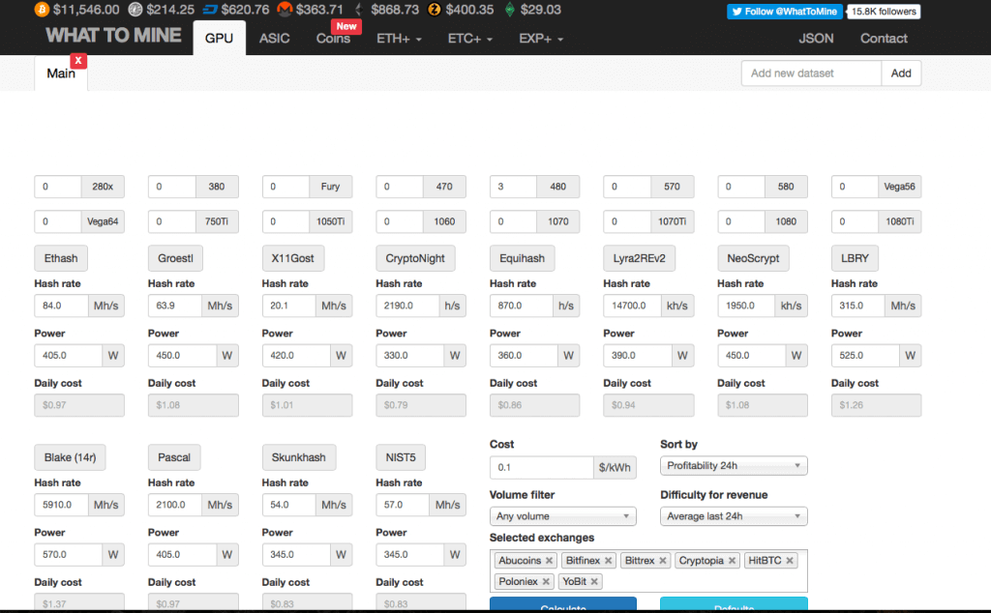Screen dimensions: 991x613
Task: Toggle the Ethash algorithm button
Action: pos(61,258)
